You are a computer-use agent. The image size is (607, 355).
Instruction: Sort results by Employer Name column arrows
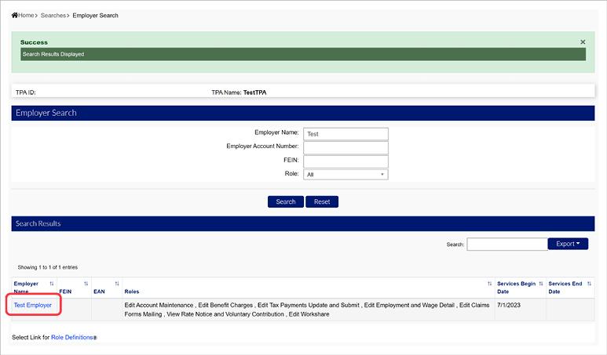(52, 284)
